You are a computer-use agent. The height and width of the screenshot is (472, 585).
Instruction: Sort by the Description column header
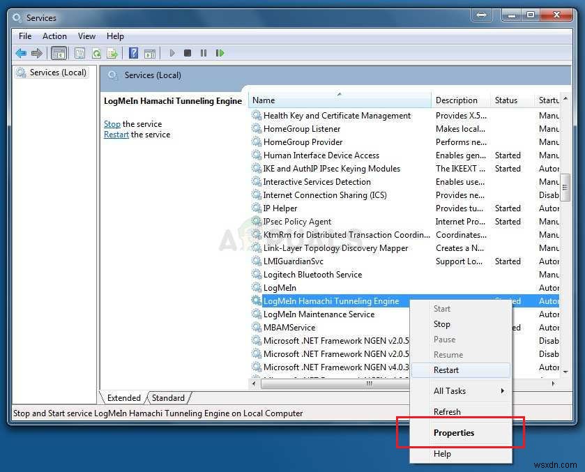point(461,100)
